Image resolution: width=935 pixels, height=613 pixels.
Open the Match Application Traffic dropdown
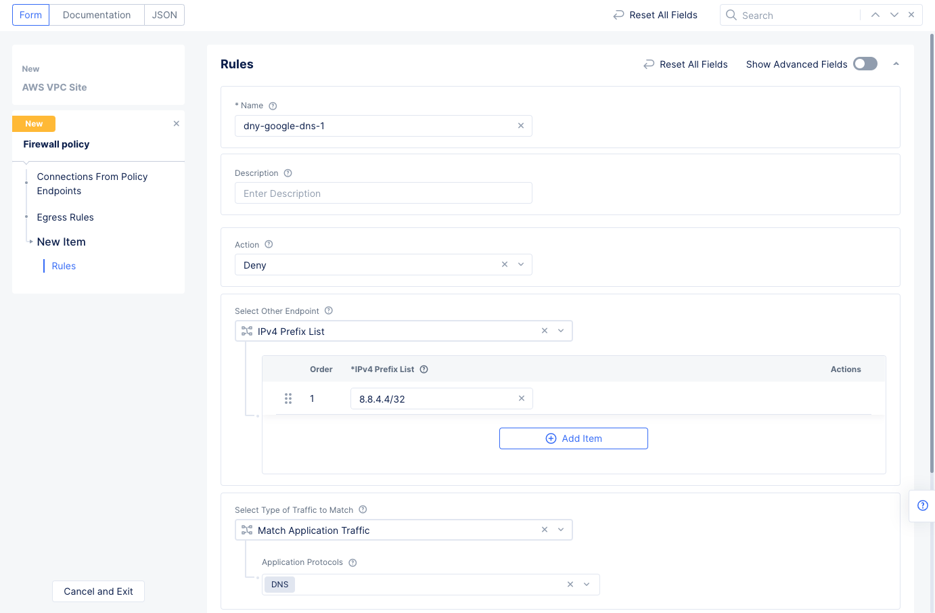pyautogui.click(x=561, y=530)
